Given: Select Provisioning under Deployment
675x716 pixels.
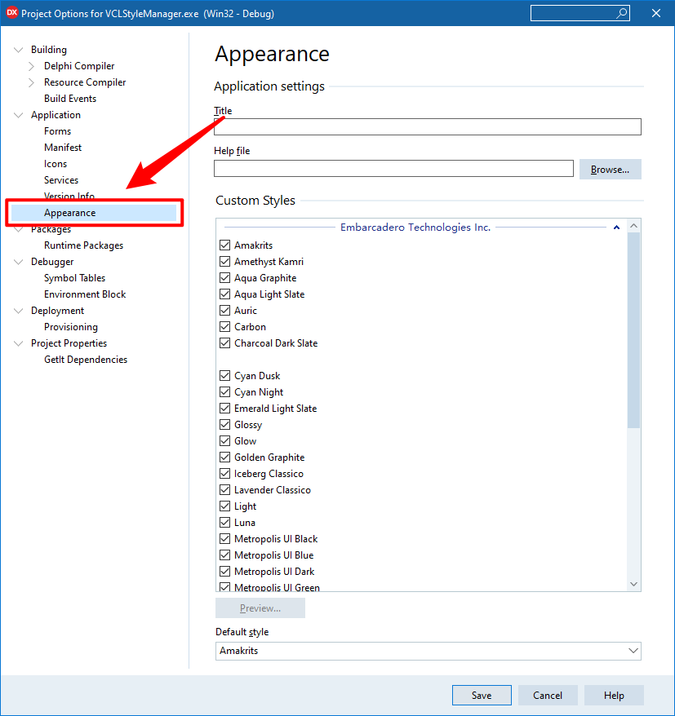Looking at the screenshot, I should (x=71, y=327).
